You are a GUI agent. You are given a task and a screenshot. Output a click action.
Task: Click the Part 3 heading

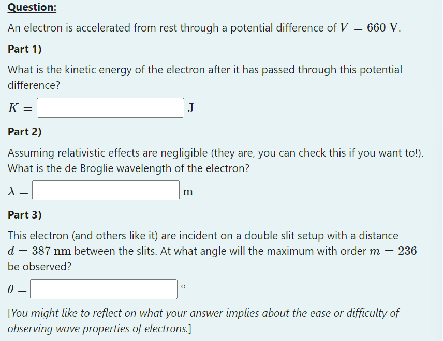[24, 215]
